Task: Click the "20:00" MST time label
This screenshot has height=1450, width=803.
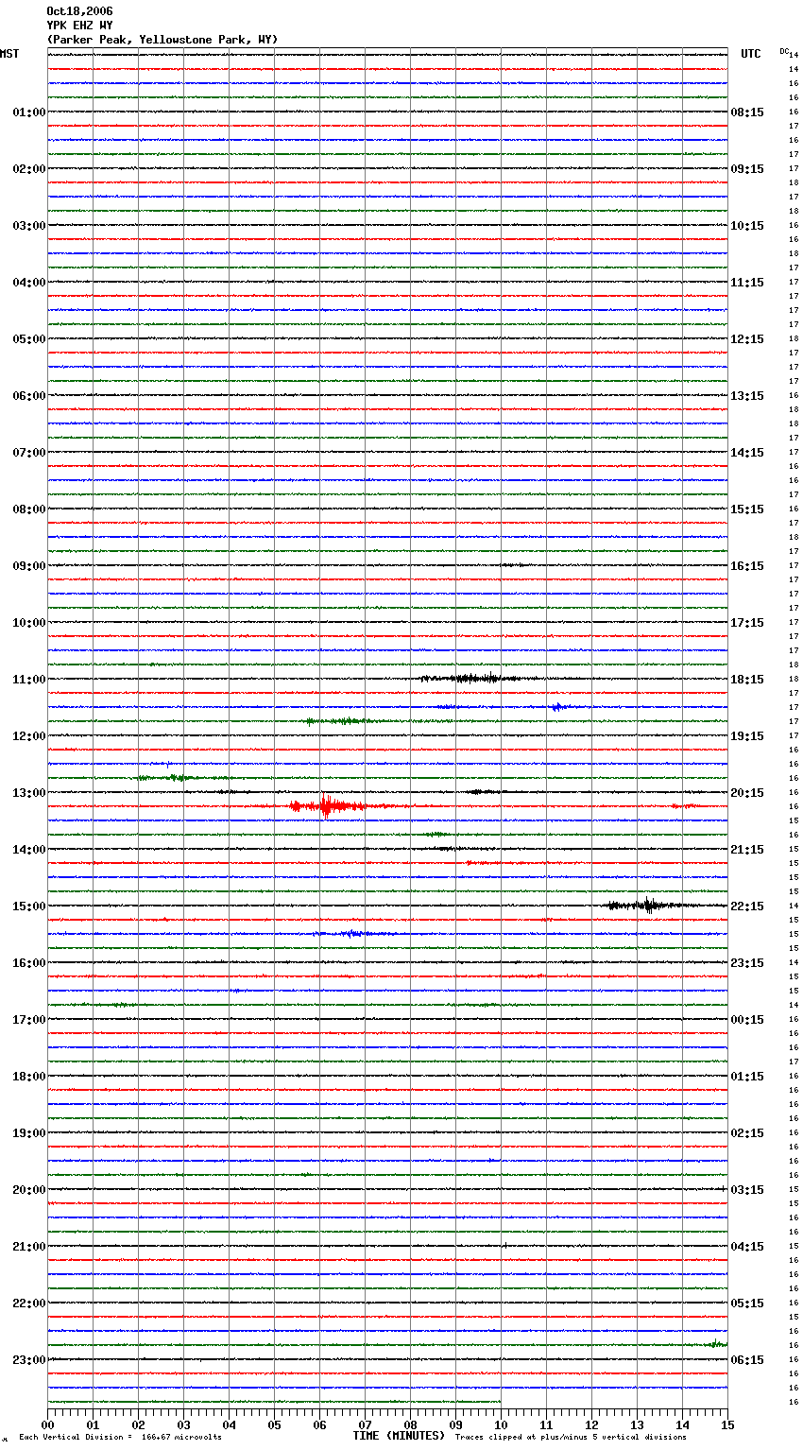Action: [28, 1190]
